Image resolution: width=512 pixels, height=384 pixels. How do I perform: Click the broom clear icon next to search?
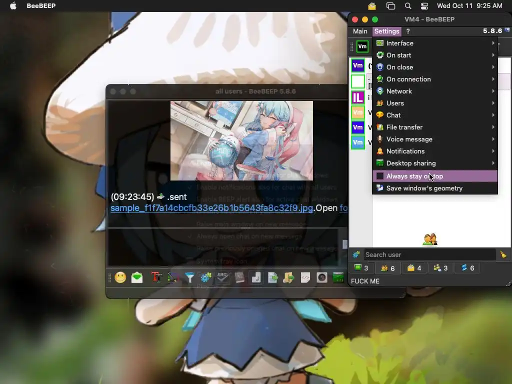tap(503, 254)
